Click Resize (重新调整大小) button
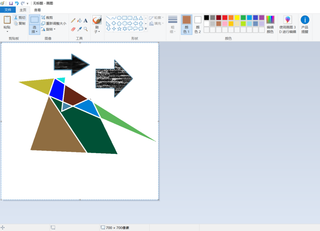The image size is (320, 231). coord(53,23)
